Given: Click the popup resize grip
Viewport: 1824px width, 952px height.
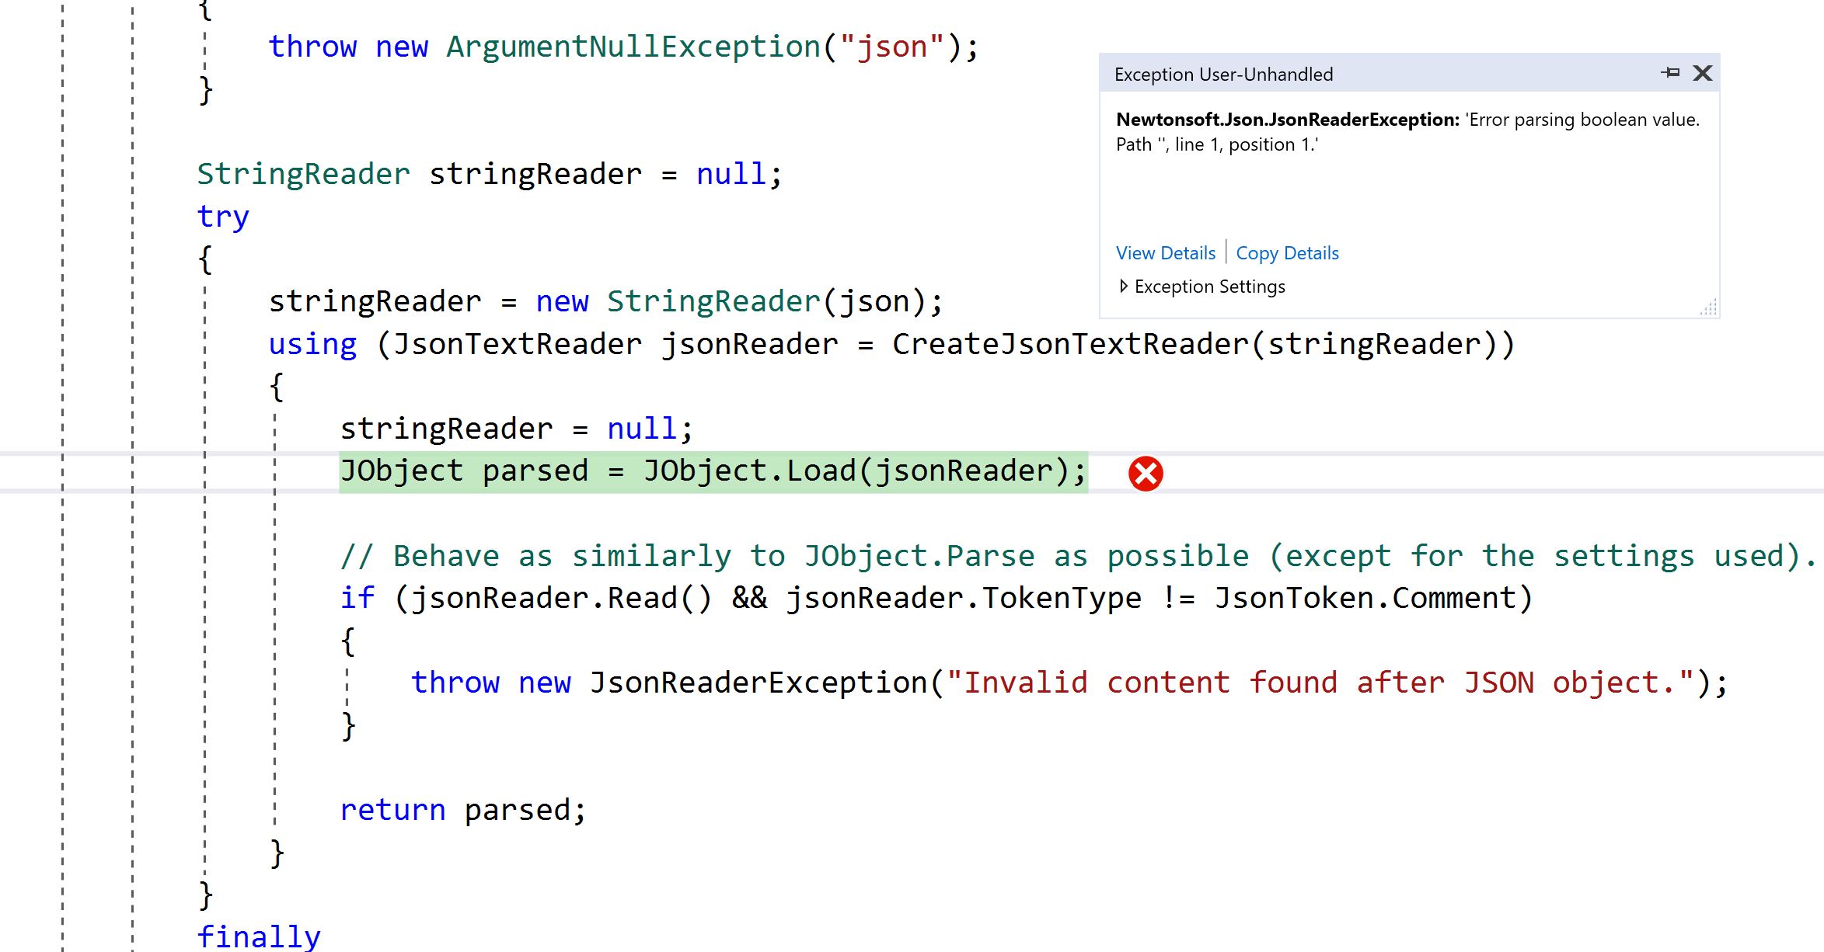Looking at the screenshot, I should [1707, 307].
